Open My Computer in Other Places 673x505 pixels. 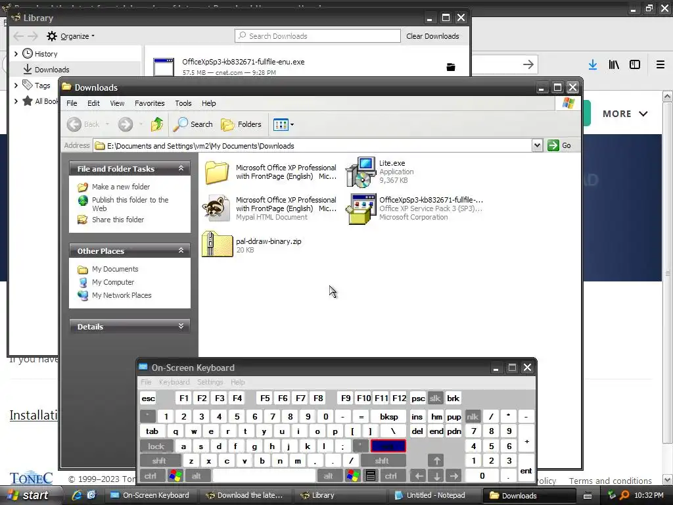click(x=113, y=282)
